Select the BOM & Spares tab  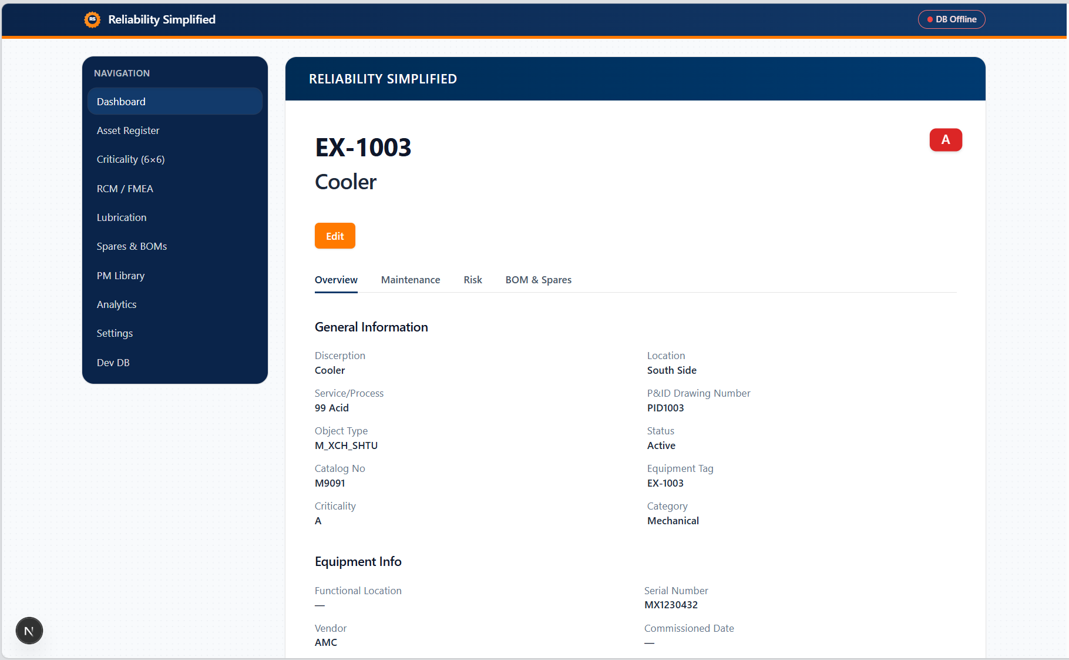coord(538,280)
